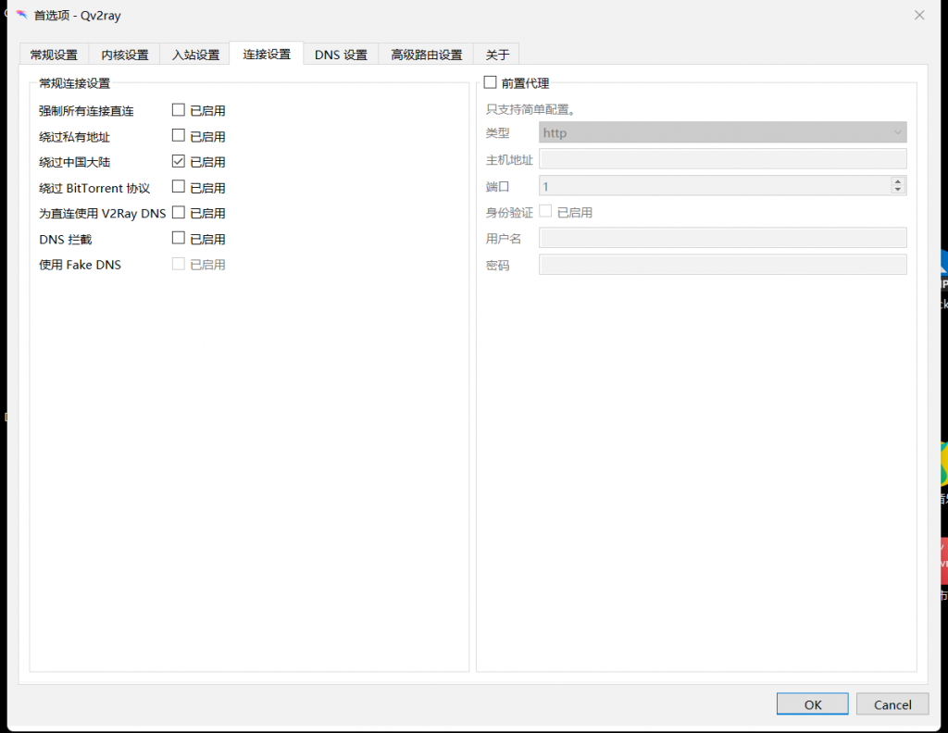The height and width of the screenshot is (733, 948).
Task: Toggle the 绕过私有地址 checkbox
Action: tap(179, 136)
